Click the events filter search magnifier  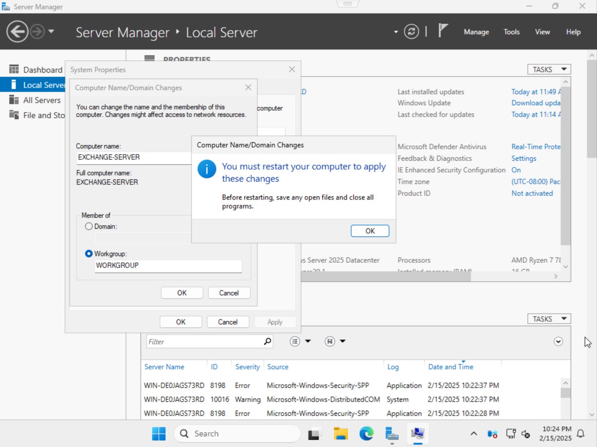click(268, 341)
